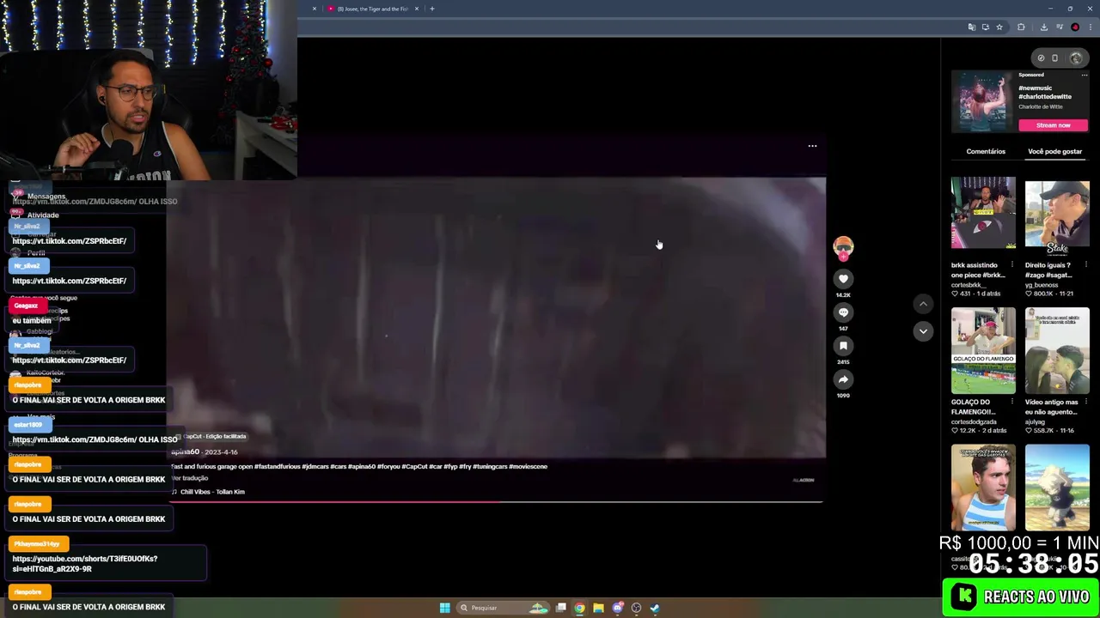Bookmark this page with the star icon

tap(999, 27)
